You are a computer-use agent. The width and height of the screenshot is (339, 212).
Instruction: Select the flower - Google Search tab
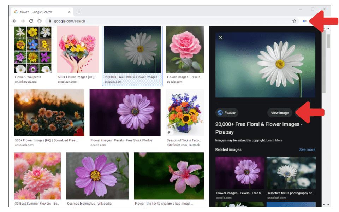tap(42, 12)
